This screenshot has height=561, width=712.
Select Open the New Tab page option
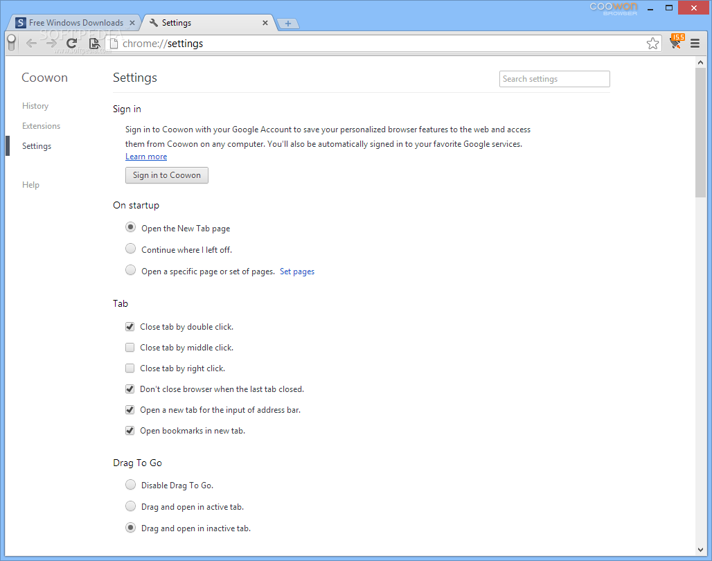click(131, 227)
